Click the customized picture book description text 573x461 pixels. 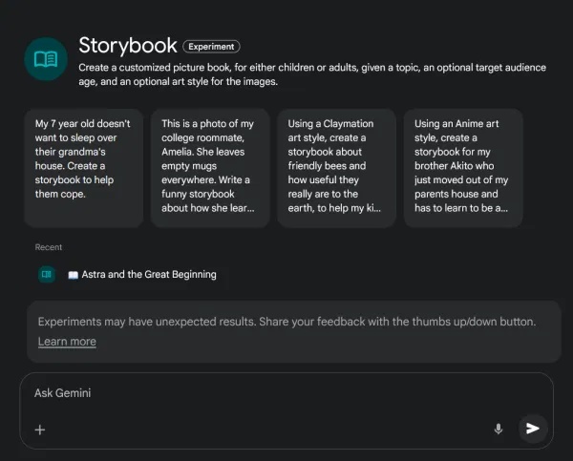point(312,74)
